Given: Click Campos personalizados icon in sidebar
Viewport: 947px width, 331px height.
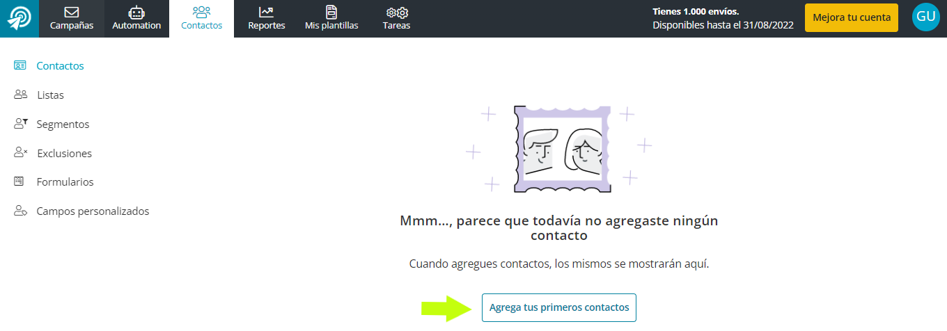Looking at the screenshot, I should pos(20,211).
